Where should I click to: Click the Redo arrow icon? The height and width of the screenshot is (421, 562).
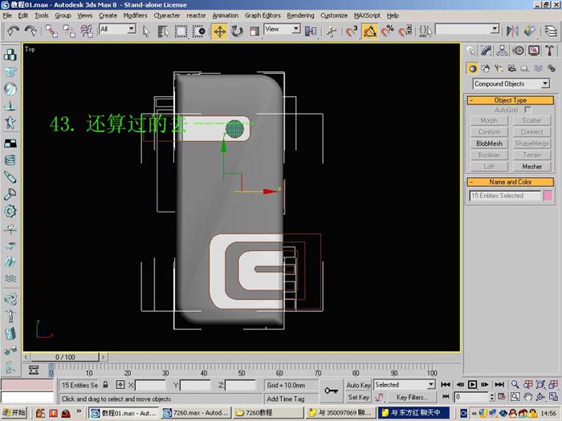click(31, 31)
